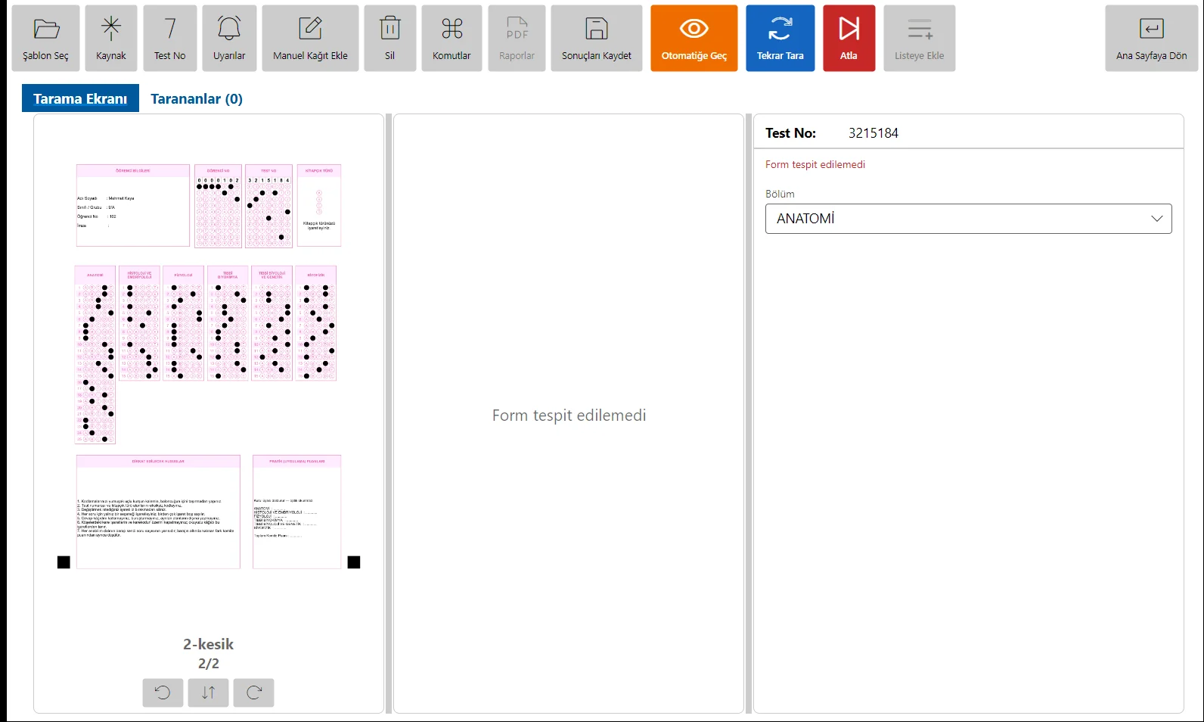Click the red Form tespit edilemedi message

point(815,164)
